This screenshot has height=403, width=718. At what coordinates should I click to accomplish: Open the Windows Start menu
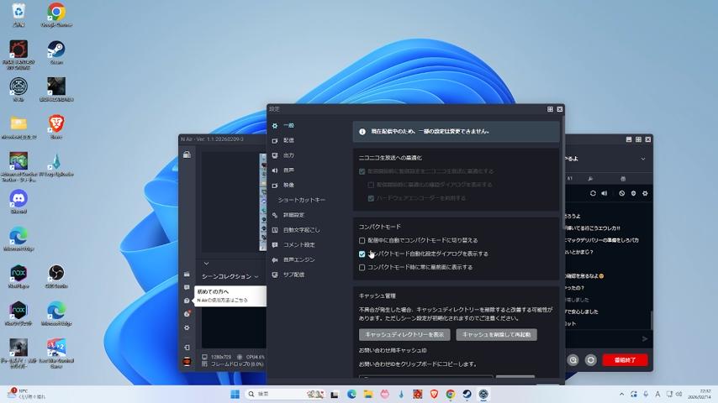click(235, 395)
